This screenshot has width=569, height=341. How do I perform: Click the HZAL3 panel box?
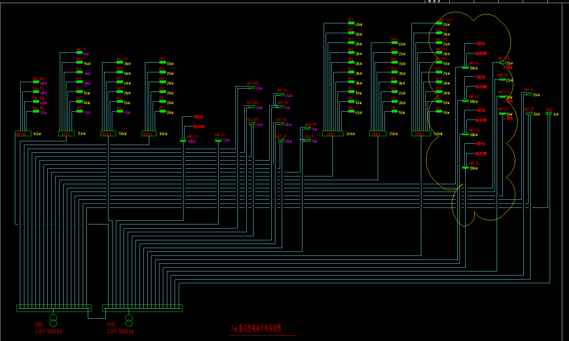(421, 134)
